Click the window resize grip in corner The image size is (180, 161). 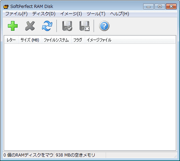point(175,156)
